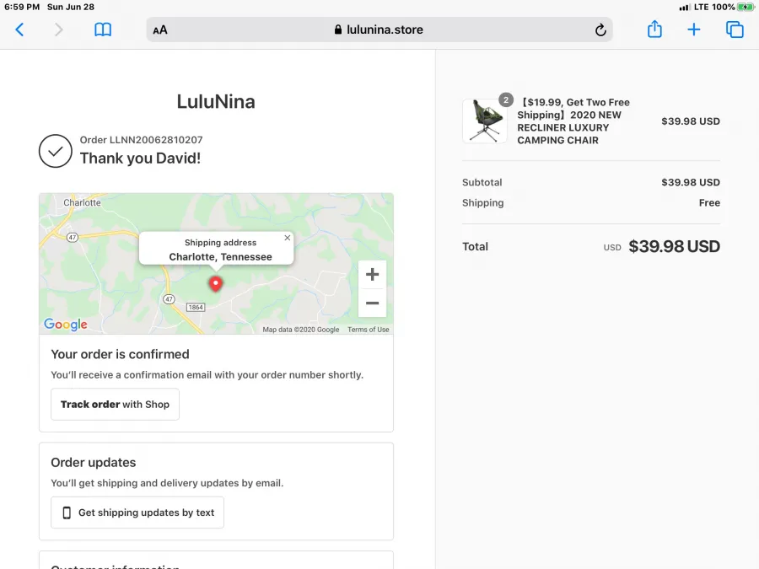Image resolution: width=759 pixels, height=569 pixels.
Task: Click the Google logo on the map
Action: click(x=65, y=324)
